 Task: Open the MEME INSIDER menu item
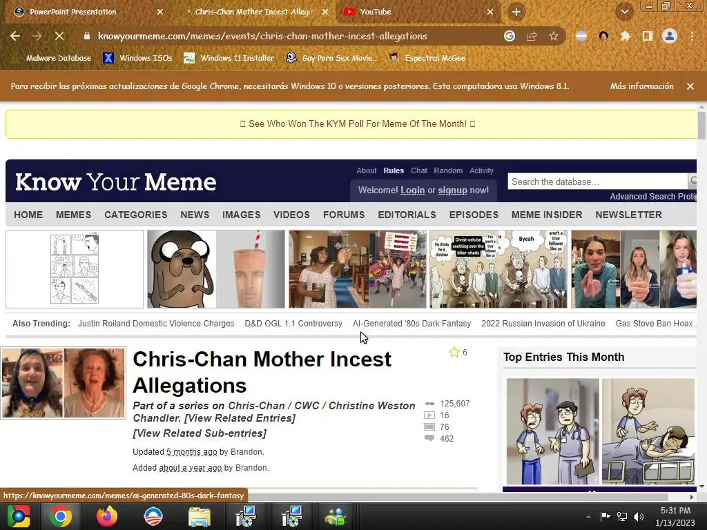coord(547,215)
